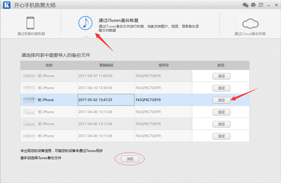Minimize the recovery app window
281x183 pixels.
click(x=268, y=6)
